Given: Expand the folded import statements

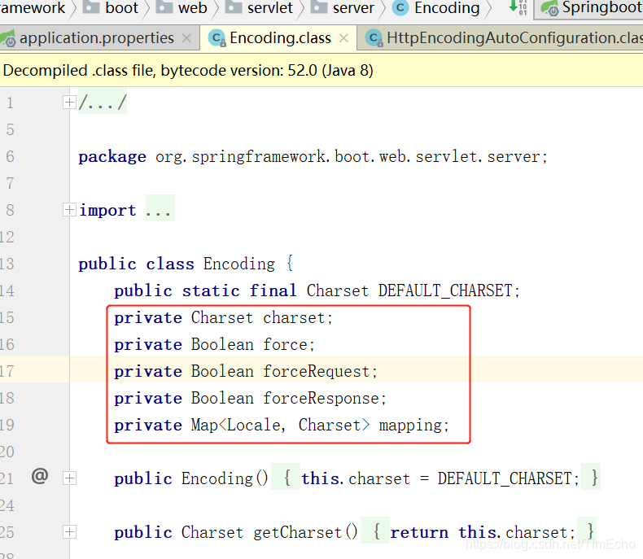Looking at the screenshot, I should [69, 210].
